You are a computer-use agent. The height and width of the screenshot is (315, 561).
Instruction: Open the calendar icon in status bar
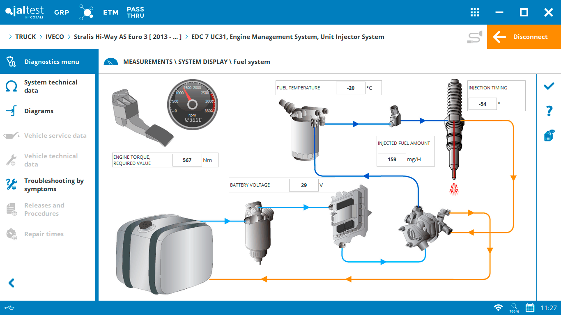[530, 308]
